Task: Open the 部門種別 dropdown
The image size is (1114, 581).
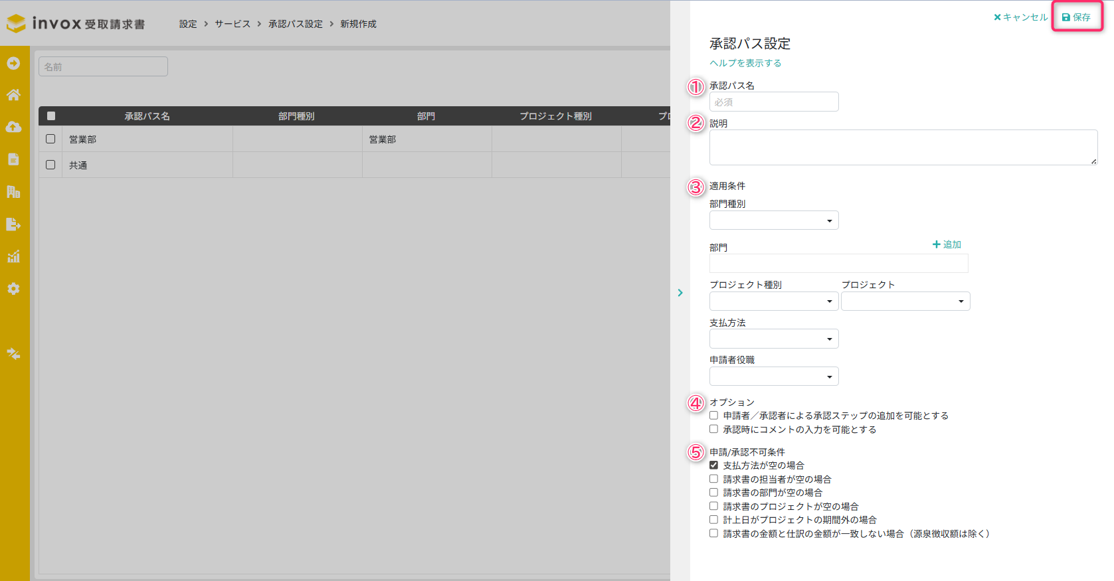Action: click(x=774, y=220)
